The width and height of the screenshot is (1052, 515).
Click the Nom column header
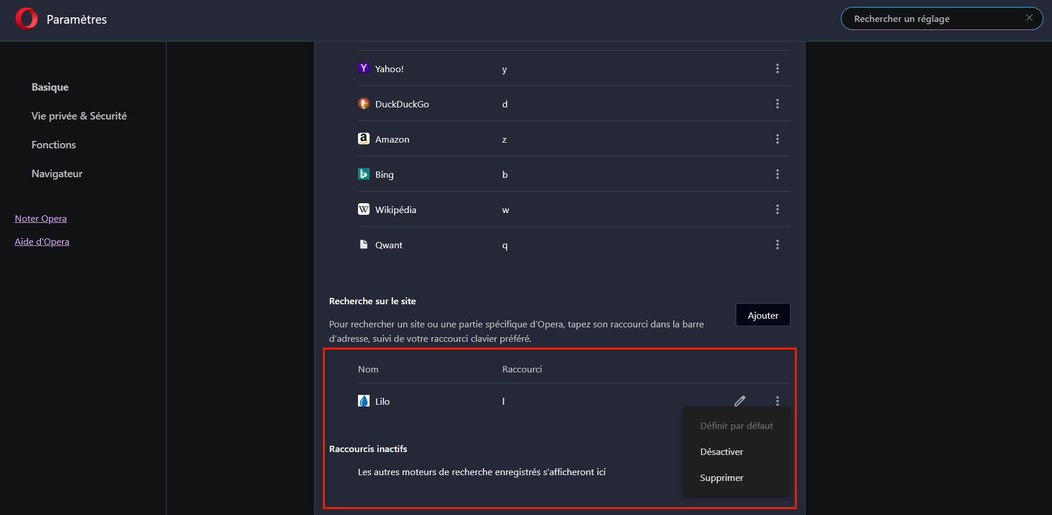(x=368, y=370)
